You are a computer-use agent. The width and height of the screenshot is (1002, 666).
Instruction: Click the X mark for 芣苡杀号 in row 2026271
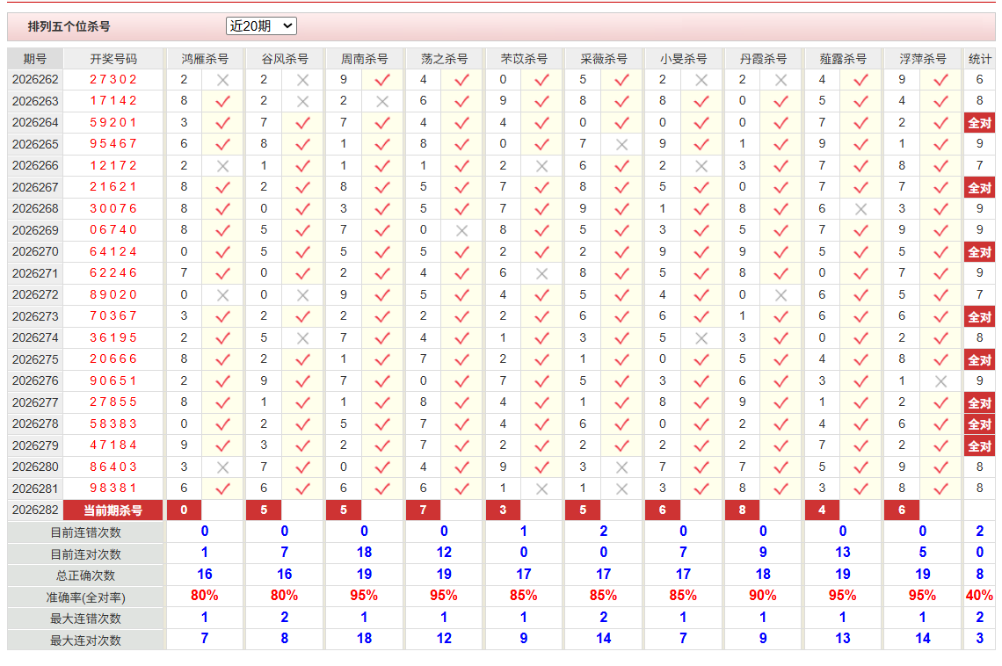coord(542,274)
